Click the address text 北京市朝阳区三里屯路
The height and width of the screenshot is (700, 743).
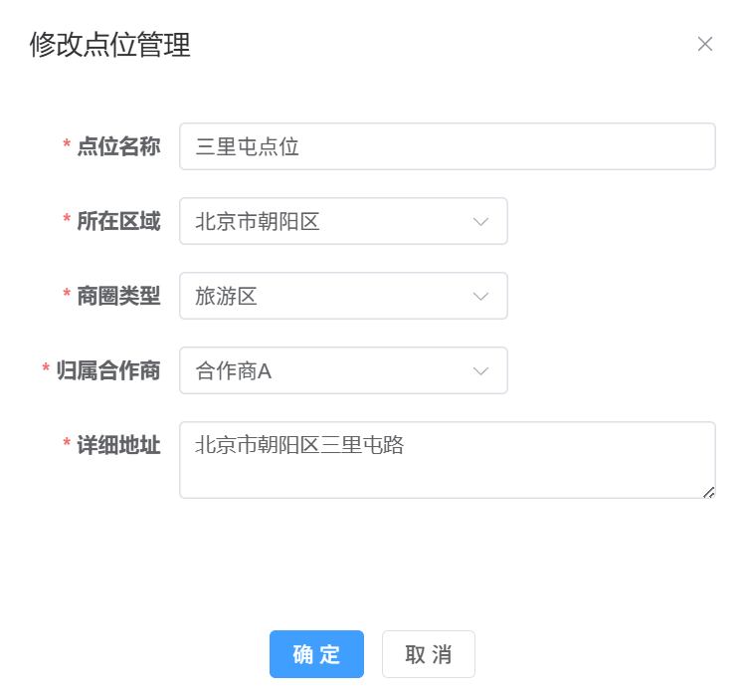coord(299,445)
